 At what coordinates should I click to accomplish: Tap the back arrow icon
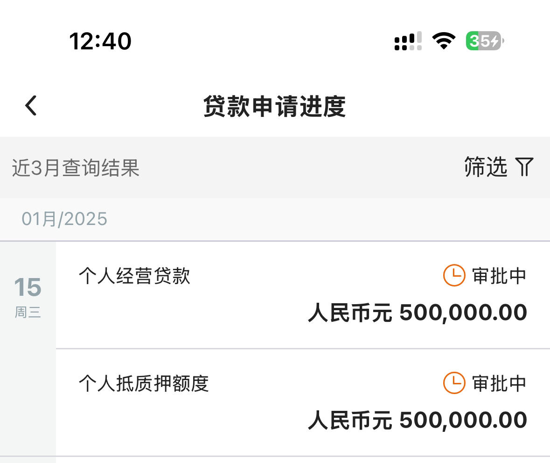tap(31, 105)
